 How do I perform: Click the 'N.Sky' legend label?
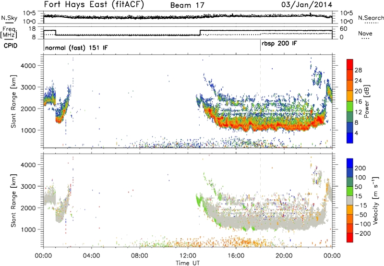pyautogui.click(x=9, y=18)
